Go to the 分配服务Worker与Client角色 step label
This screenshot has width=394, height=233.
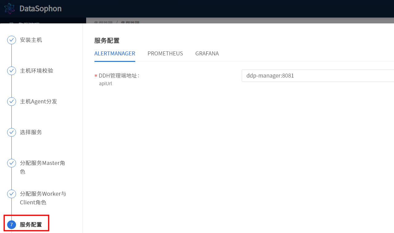(x=43, y=198)
